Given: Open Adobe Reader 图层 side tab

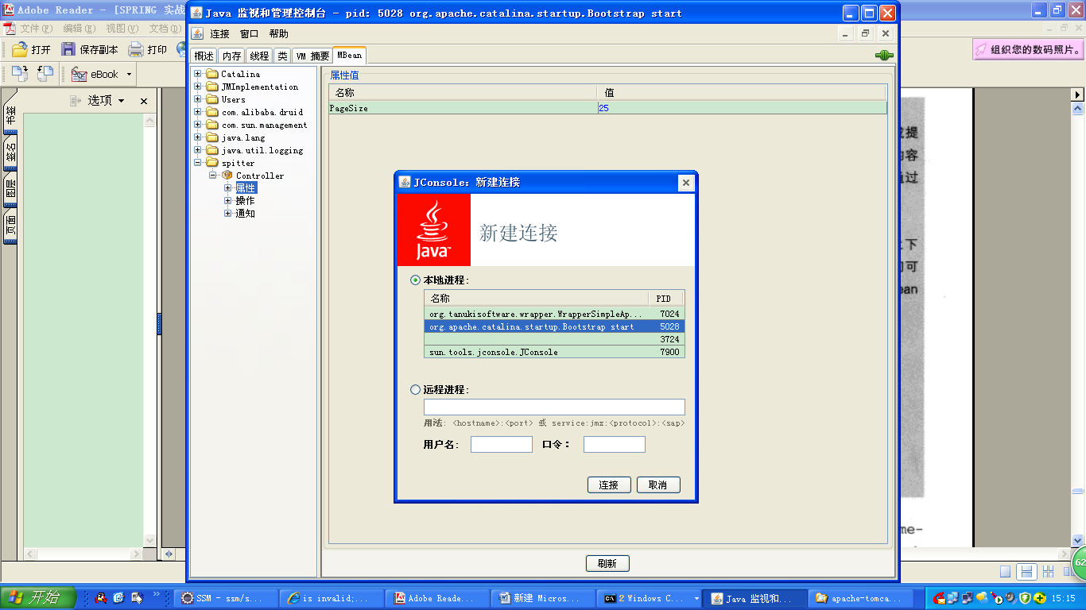Looking at the screenshot, I should click(10, 190).
